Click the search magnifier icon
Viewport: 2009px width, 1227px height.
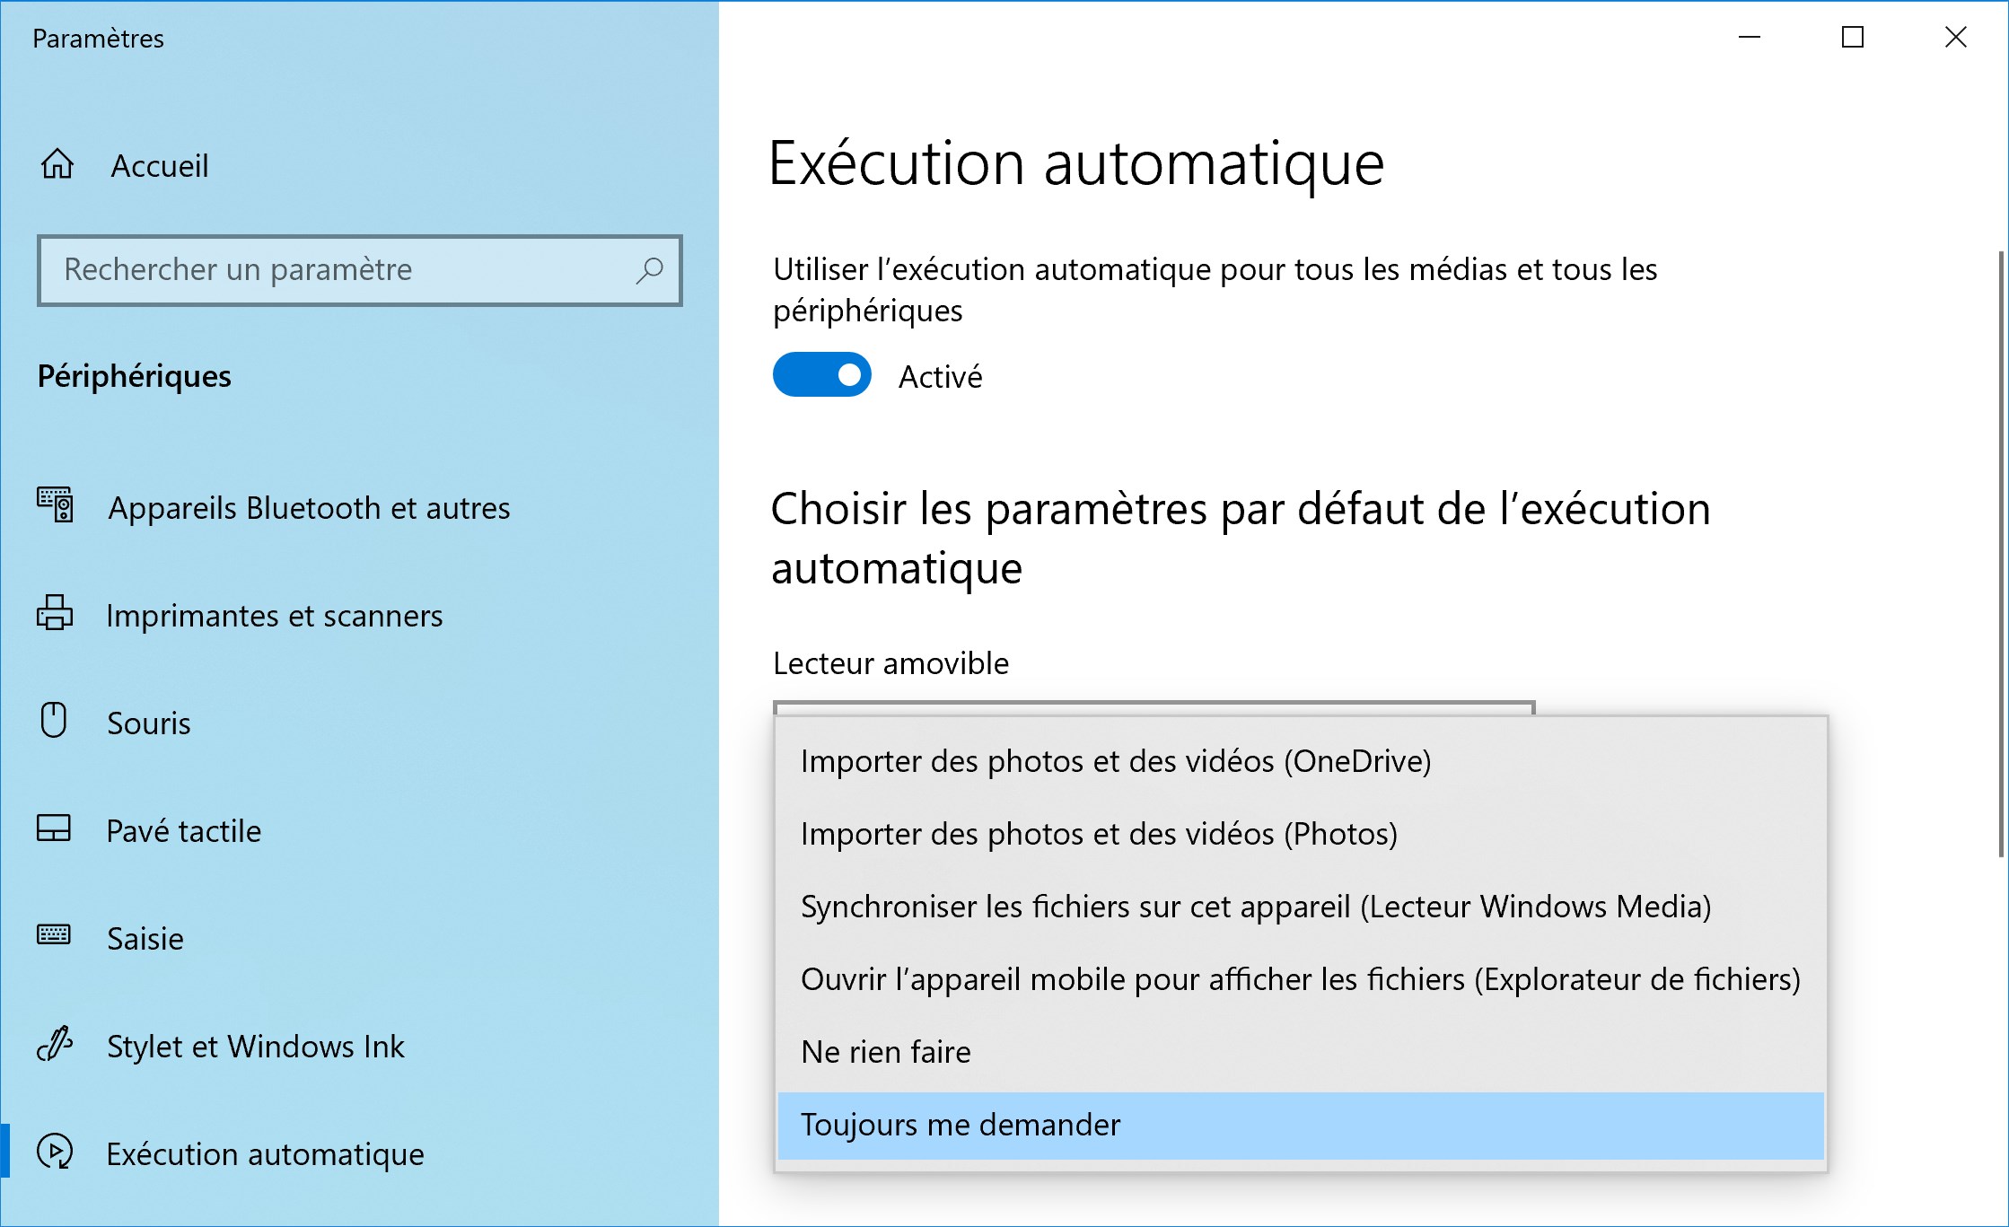649,270
